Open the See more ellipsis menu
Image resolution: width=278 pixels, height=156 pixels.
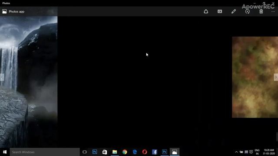coord(273,12)
